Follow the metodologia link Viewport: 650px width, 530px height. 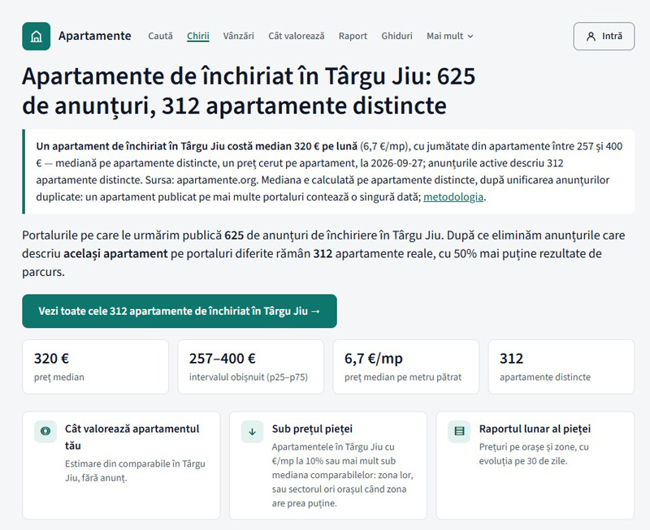click(x=453, y=197)
